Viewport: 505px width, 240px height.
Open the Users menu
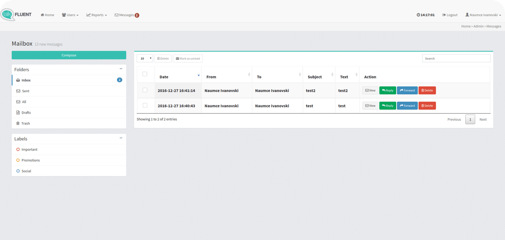coord(70,15)
